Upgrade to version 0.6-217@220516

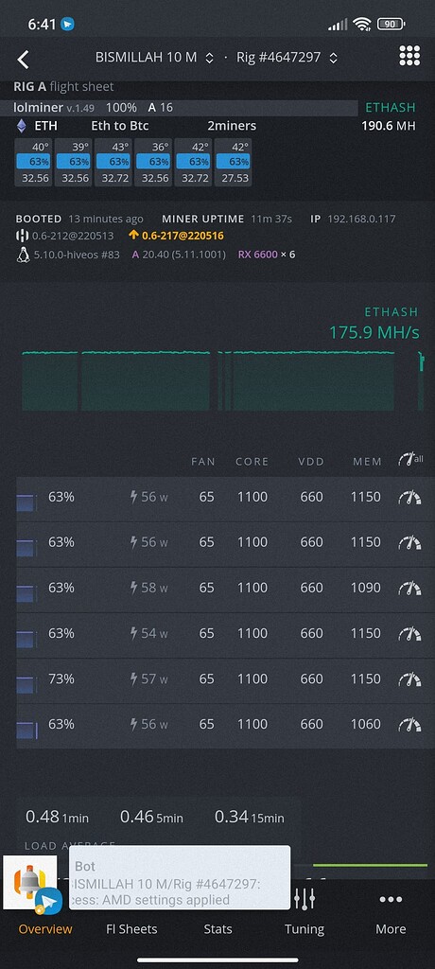[176, 236]
